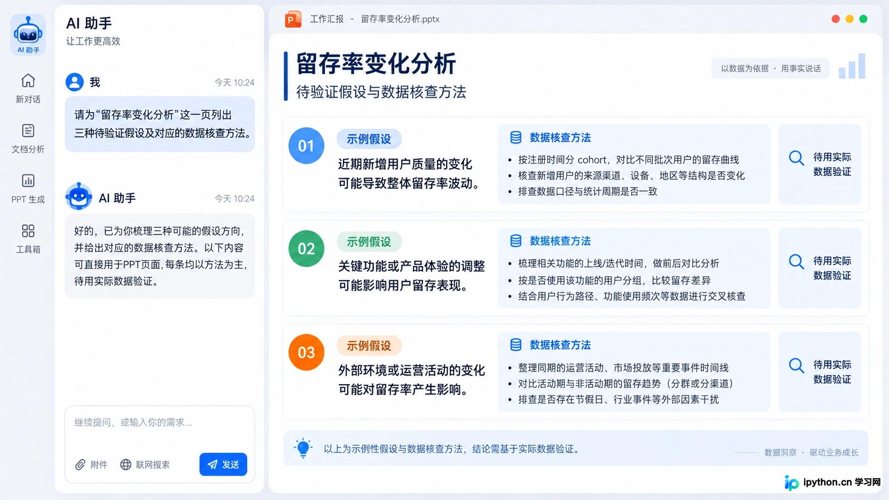889x500 pixels.
Task: Click the 以数据为依据 · 用事实说话 tag
Action: (x=770, y=69)
